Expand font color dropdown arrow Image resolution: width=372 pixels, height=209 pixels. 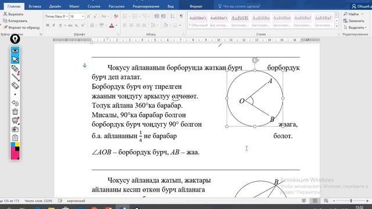[x=116, y=26]
